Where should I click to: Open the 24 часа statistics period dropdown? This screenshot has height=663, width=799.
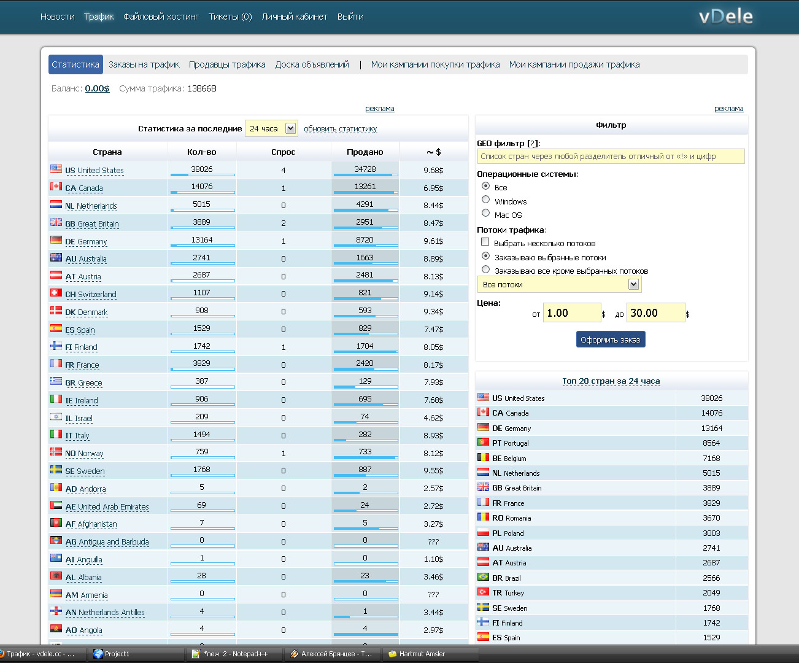pos(290,128)
